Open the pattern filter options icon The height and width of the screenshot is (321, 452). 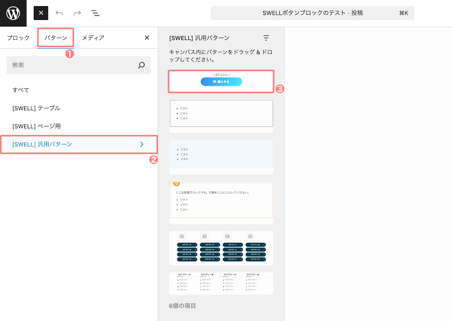[x=266, y=38]
